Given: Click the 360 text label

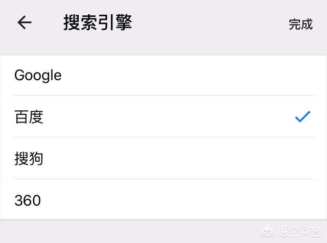Looking at the screenshot, I should pos(28,201).
